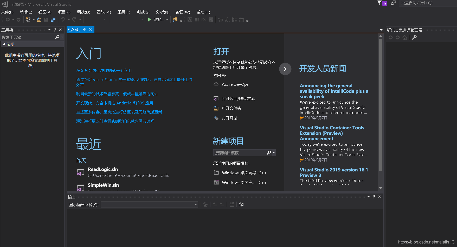Click the project template search magnifier
The image size is (457, 247).
coord(269,153)
